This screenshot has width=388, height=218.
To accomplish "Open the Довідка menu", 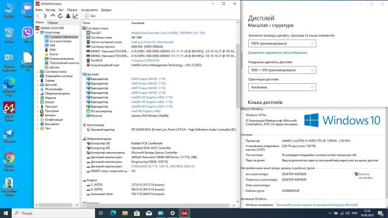I will click(106, 10).
